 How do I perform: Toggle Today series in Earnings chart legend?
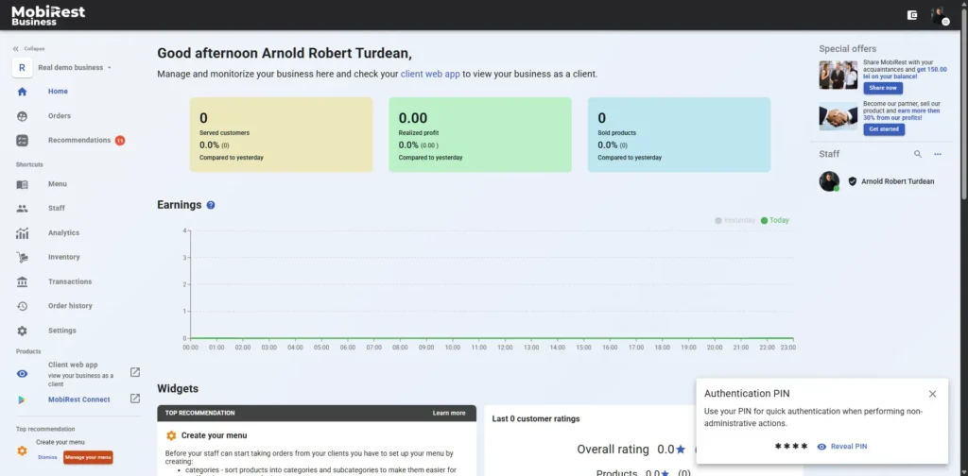tap(775, 220)
